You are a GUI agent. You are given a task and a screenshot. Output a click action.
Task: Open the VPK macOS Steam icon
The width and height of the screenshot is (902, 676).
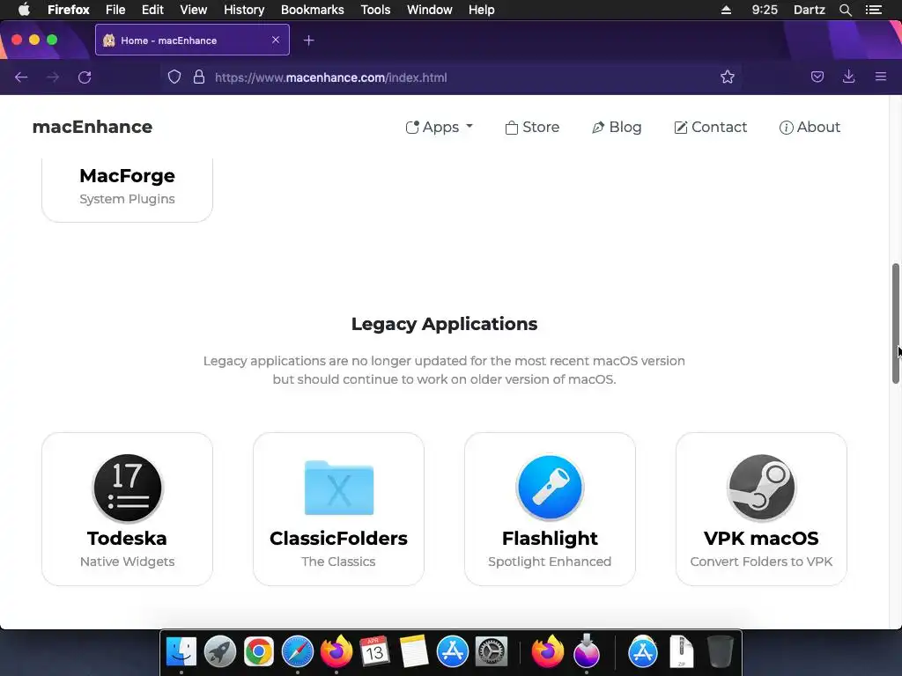761,488
